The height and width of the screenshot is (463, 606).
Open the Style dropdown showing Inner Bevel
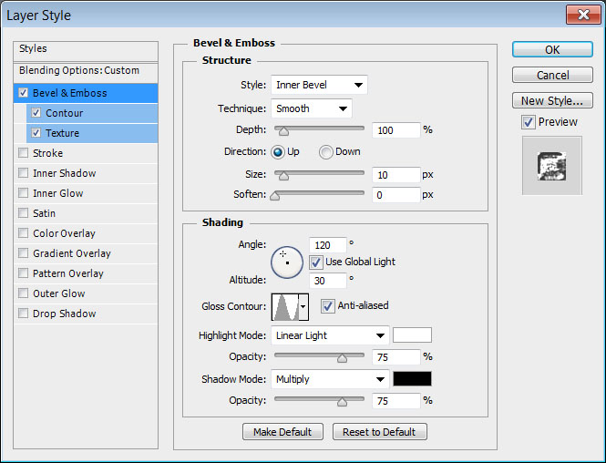coord(319,86)
